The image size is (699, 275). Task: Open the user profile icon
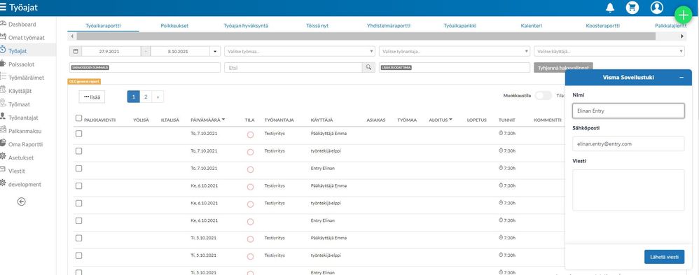pos(657,8)
